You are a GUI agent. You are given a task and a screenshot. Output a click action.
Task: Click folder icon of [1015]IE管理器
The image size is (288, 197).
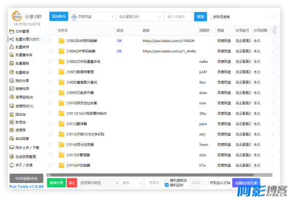(61, 155)
